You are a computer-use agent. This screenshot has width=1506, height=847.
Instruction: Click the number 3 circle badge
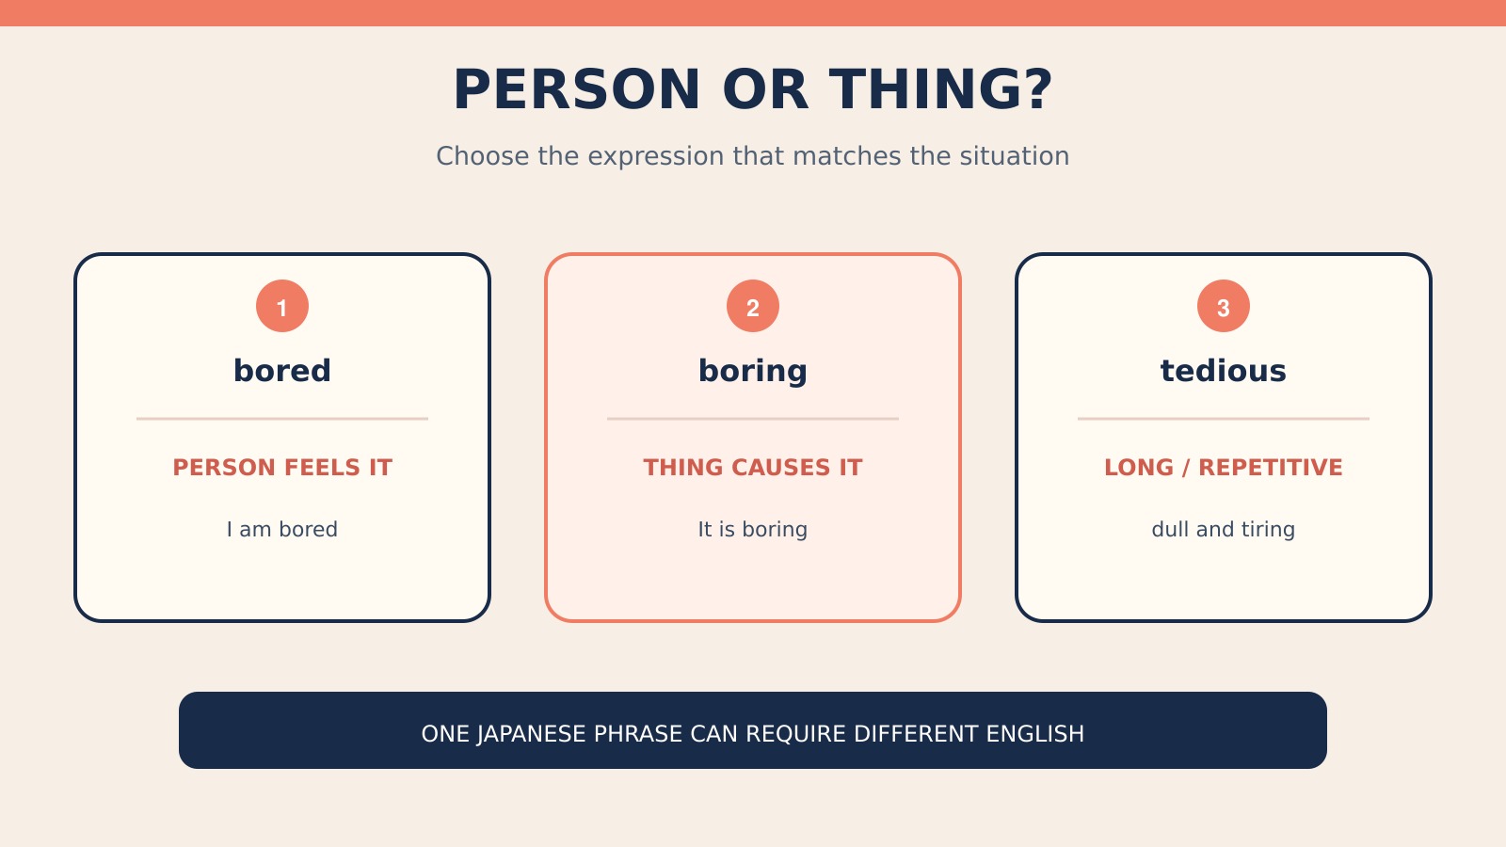tap(1224, 306)
